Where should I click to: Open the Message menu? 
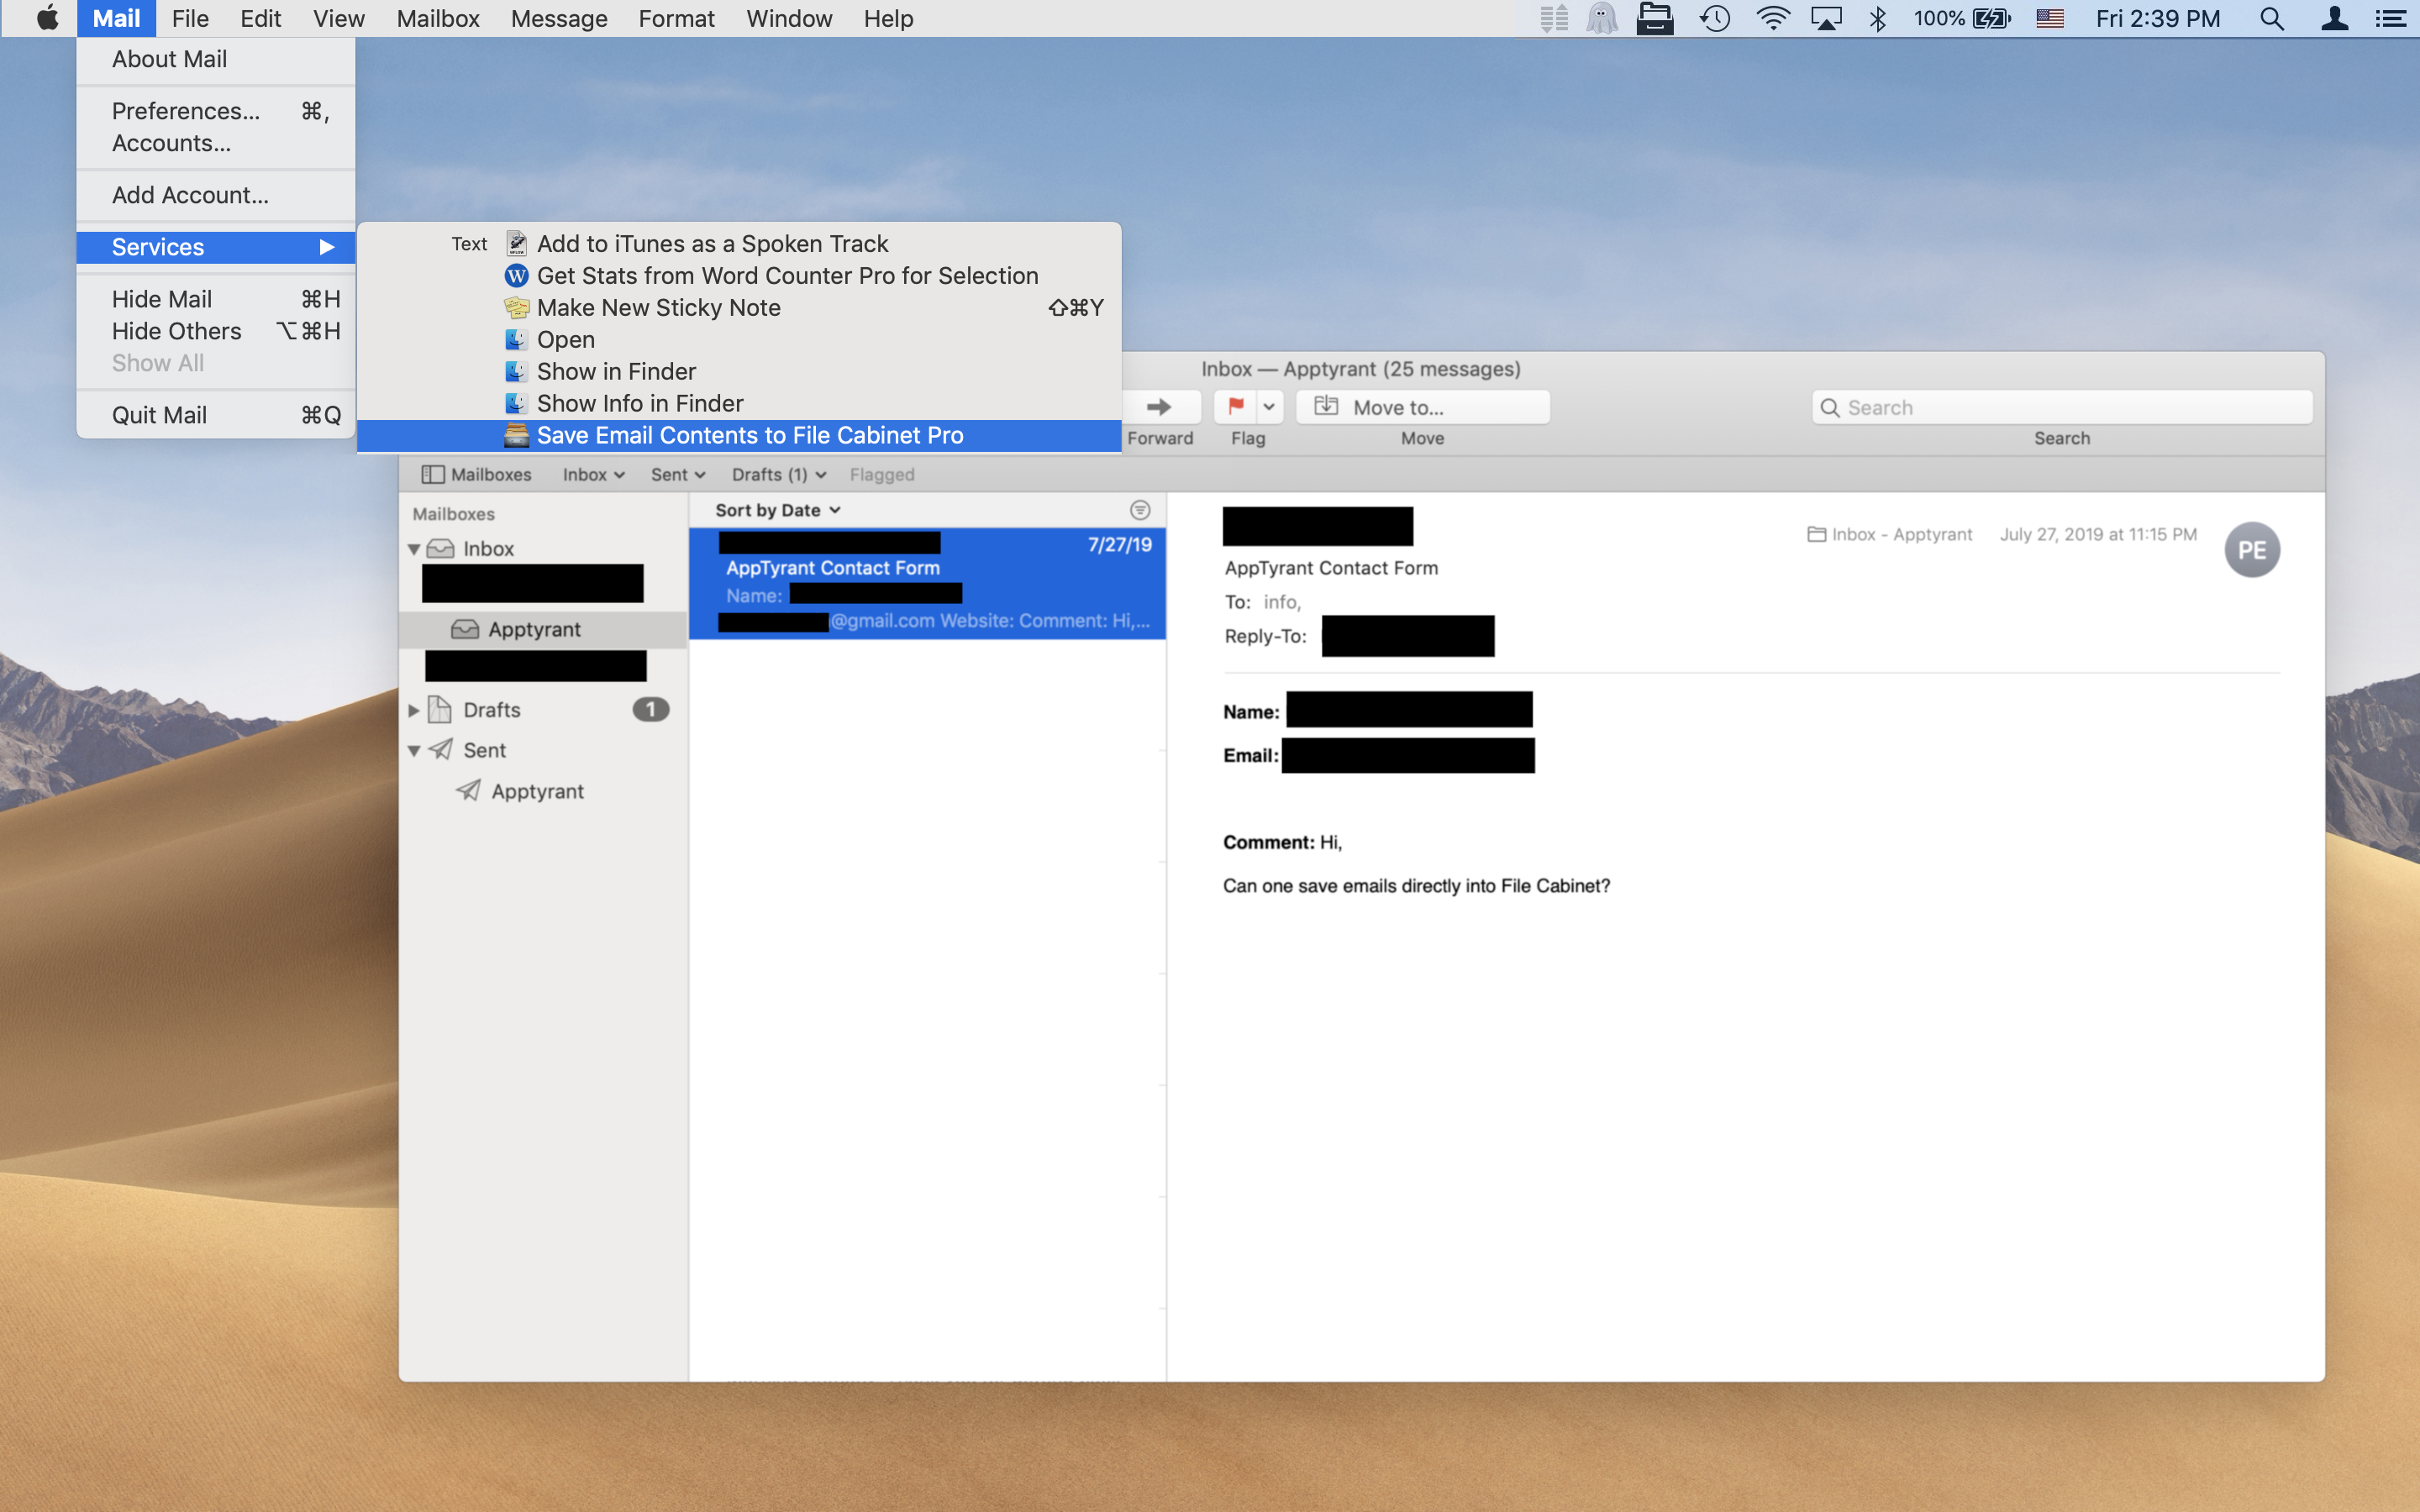(x=559, y=18)
